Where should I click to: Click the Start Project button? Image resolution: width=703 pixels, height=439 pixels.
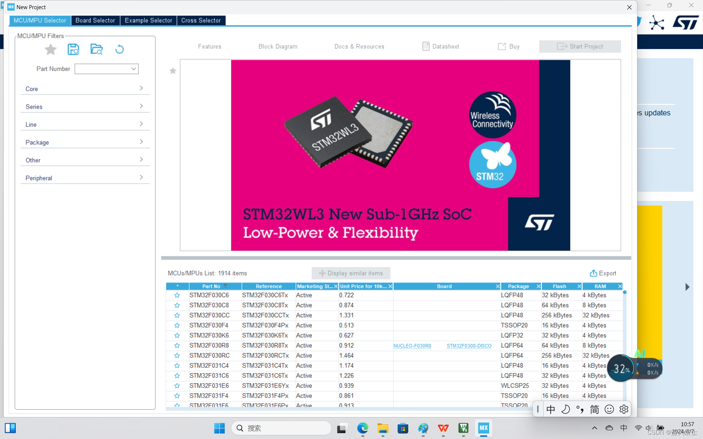580,46
